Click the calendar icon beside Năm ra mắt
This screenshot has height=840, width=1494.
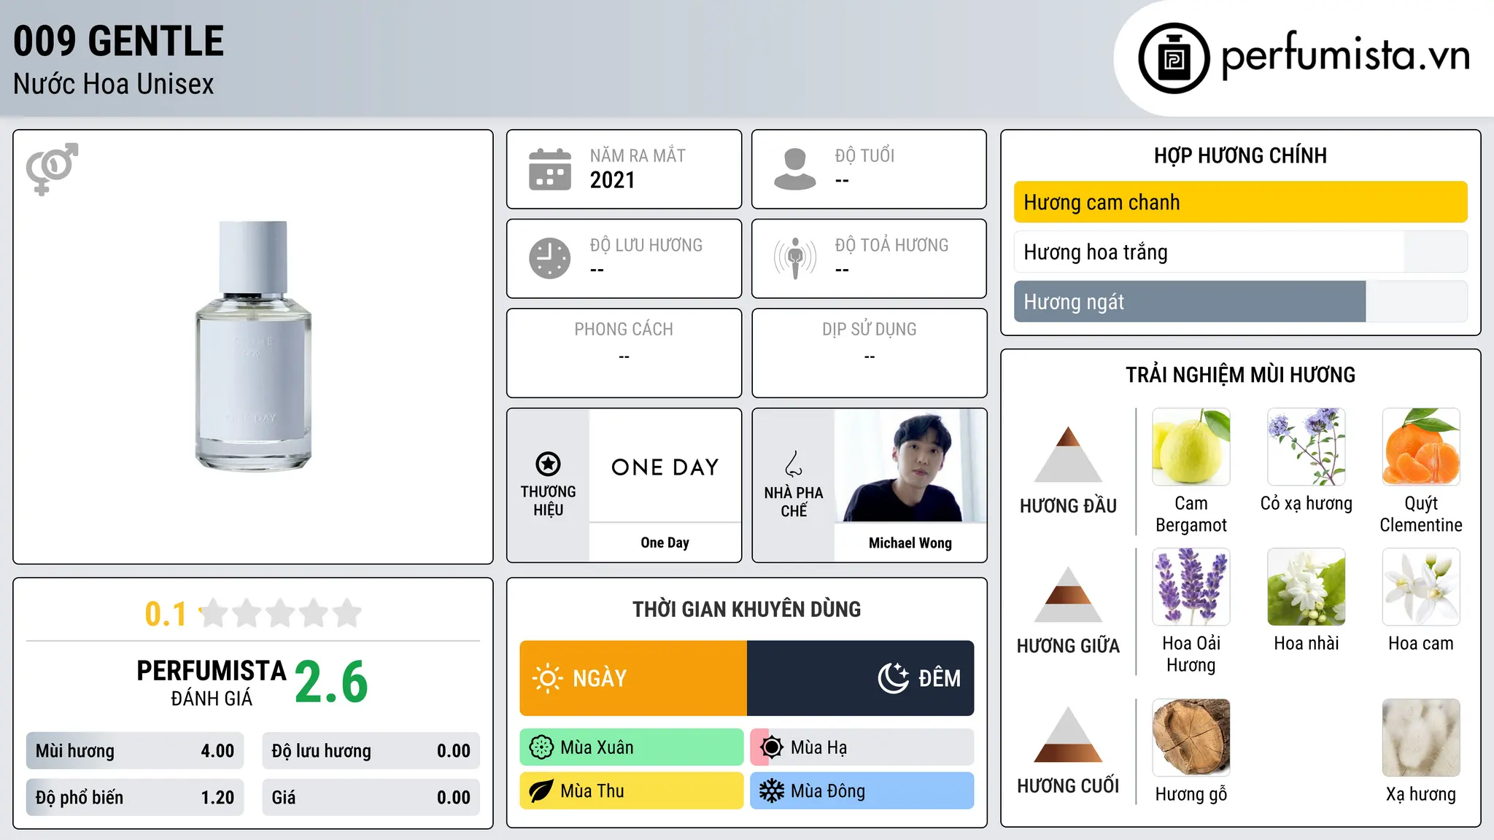550,169
